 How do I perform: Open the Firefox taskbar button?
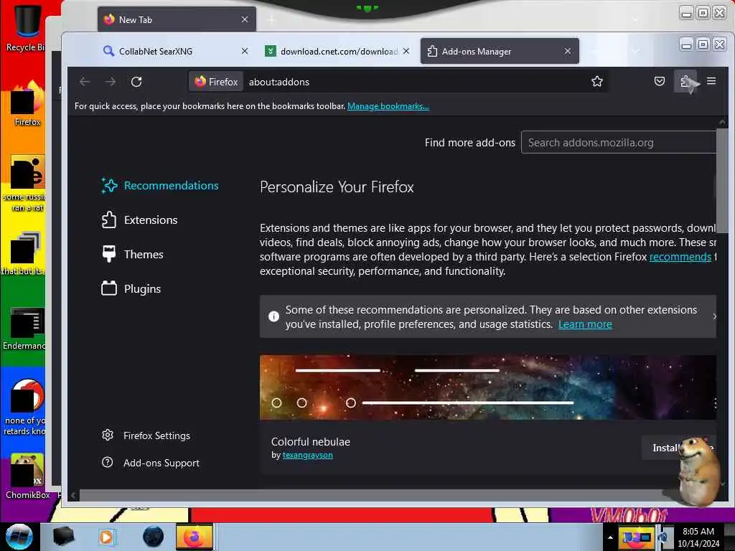tap(195, 537)
